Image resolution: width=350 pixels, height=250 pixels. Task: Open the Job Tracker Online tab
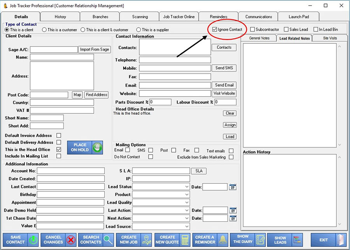pyautogui.click(x=179, y=17)
